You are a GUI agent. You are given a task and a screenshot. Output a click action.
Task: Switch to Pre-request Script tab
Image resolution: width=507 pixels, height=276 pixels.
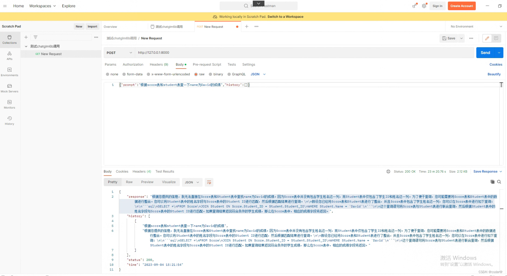click(207, 64)
